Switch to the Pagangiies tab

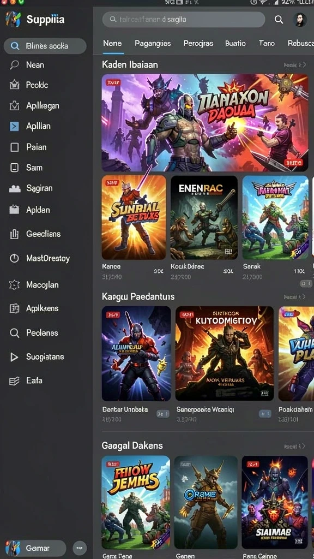click(153, 43)
